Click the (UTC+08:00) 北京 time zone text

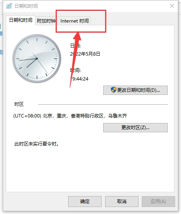(x=70, y=116)
